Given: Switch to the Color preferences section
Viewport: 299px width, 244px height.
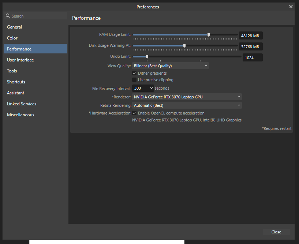Looking at the screenshot, I should point(12,38).
